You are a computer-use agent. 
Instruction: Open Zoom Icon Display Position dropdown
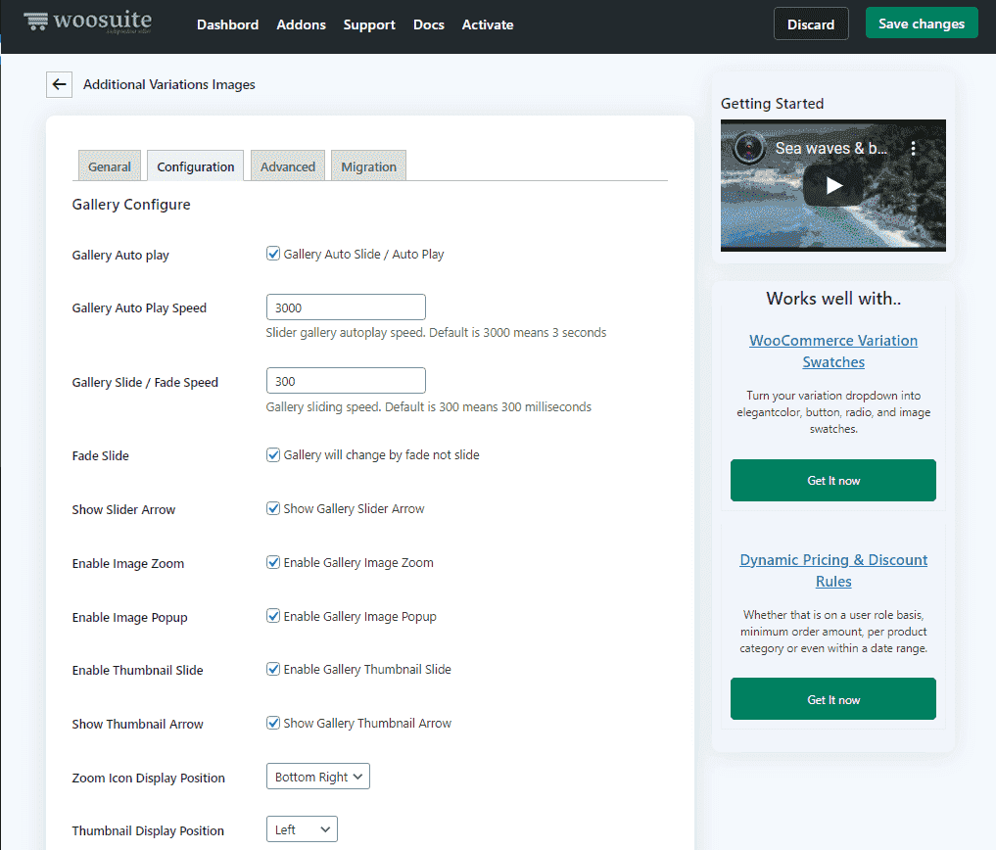pos(317,777)
